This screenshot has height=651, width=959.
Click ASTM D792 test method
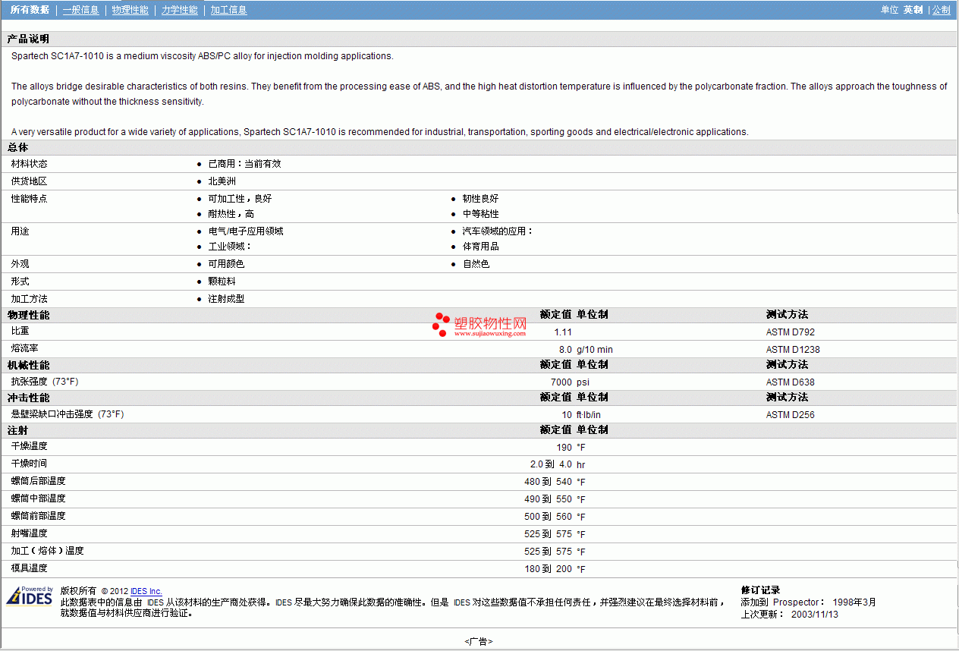pyautogui.click(x=791, y=332)
